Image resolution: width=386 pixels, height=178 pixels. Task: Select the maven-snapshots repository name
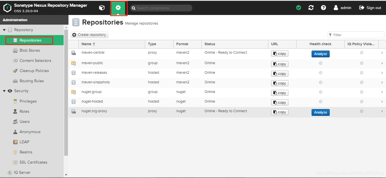point(96,82)
